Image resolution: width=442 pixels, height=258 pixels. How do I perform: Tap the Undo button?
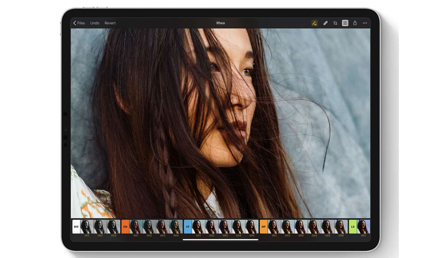(x=95, y=23)
